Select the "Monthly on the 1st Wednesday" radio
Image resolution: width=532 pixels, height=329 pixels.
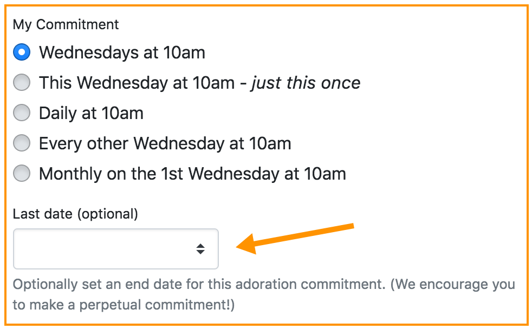click(x=22, y=174)
